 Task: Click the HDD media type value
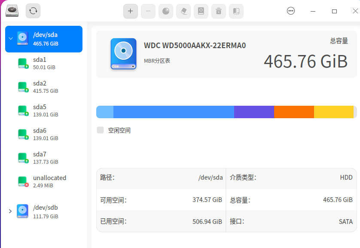pyautogui.click(x=346, y=178)
